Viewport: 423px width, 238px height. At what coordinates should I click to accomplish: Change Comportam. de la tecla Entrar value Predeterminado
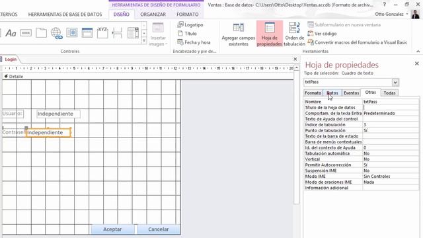tap(391, 113)
